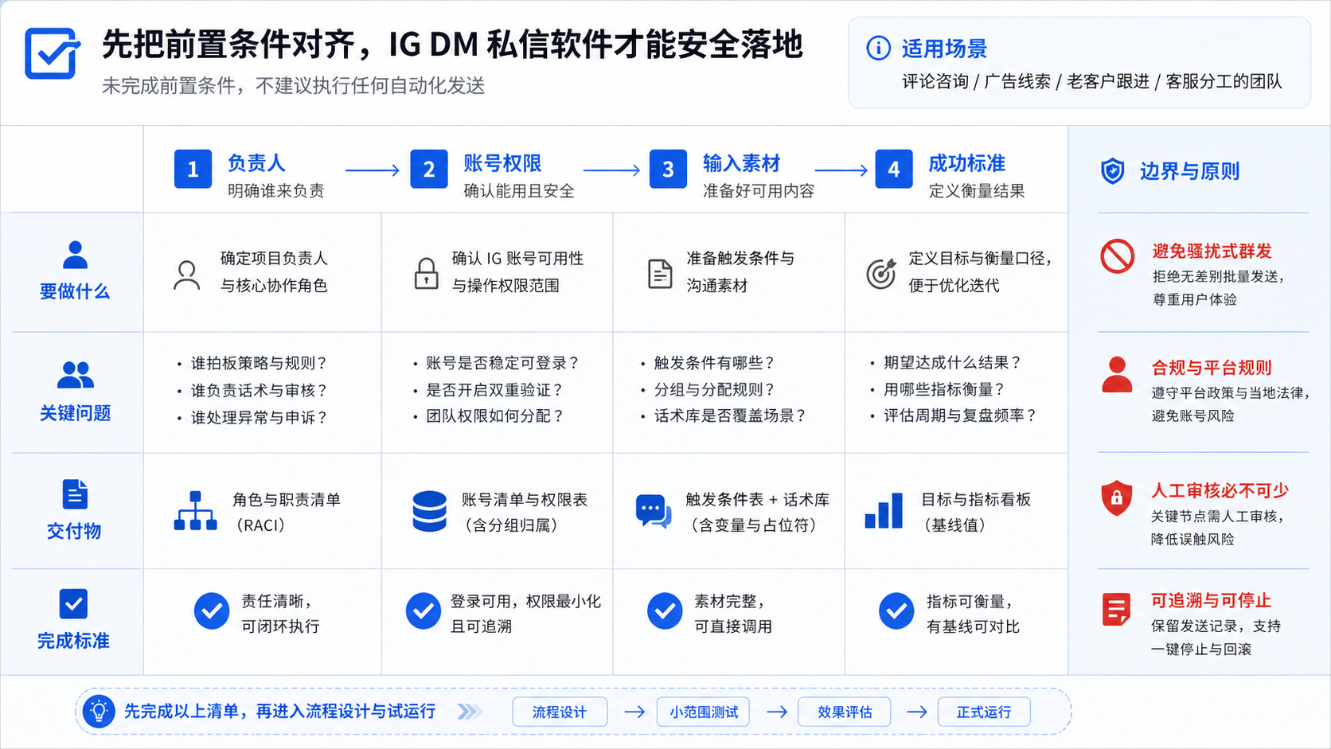
Task: Click the text 谁负责话术与审核？
Action: pos(260,390)
